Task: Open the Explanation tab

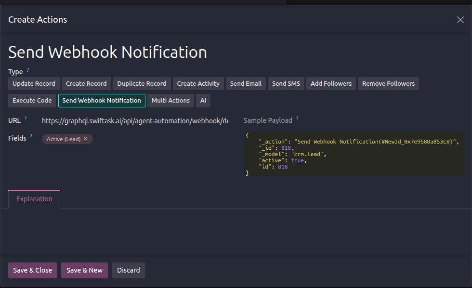Action: [x=34, y=199]
